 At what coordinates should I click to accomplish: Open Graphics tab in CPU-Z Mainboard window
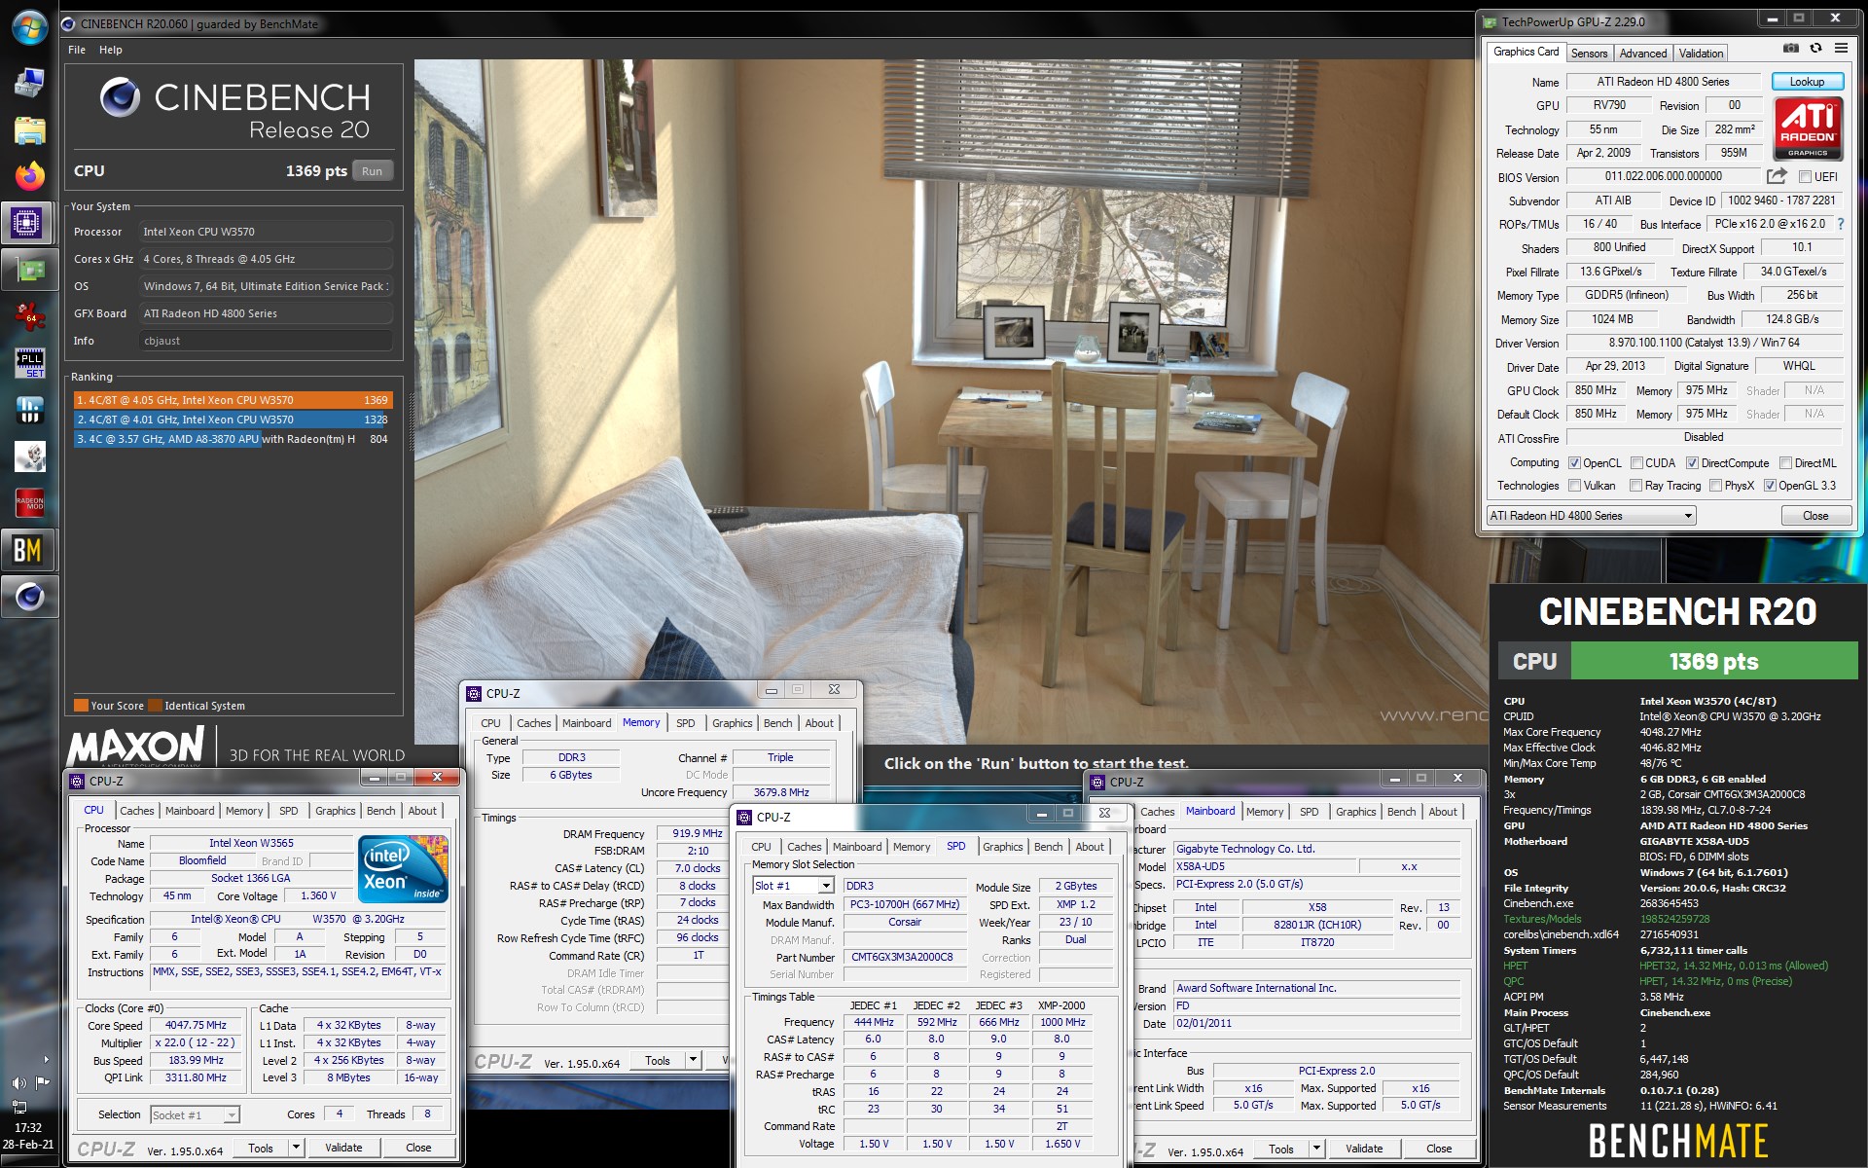(1356, 812)
